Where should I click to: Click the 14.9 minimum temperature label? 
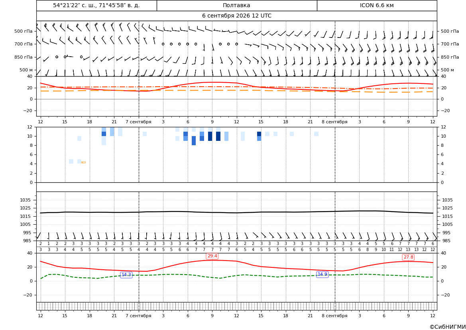tap(322, 275)
